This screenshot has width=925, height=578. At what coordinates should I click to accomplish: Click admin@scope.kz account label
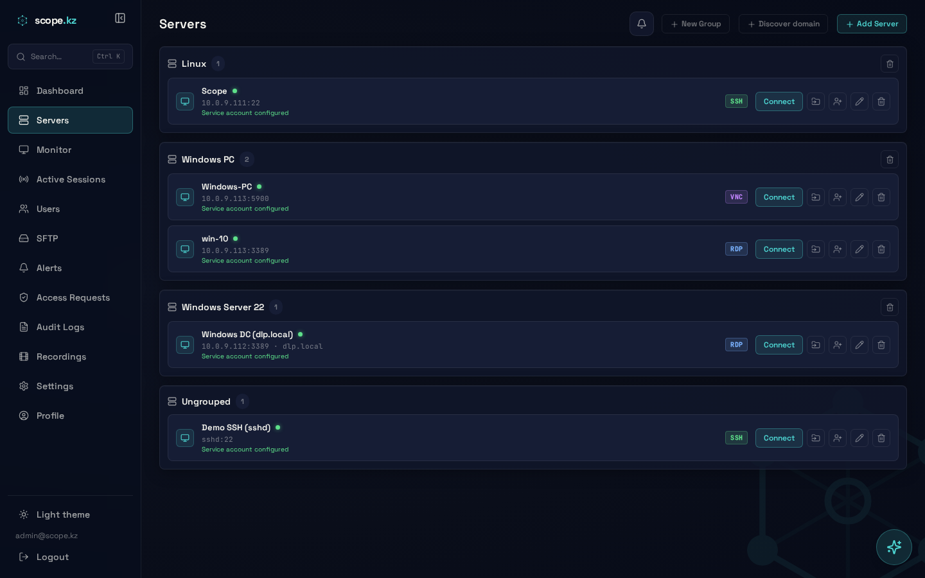pyautogui.click(x=46, y=536)
